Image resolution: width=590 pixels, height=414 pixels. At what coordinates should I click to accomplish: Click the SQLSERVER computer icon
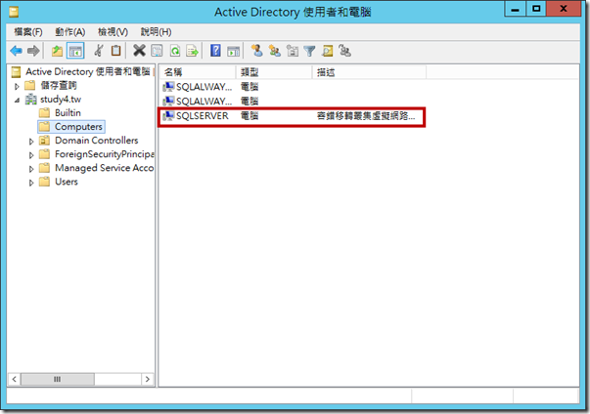[x=168, y=116]
